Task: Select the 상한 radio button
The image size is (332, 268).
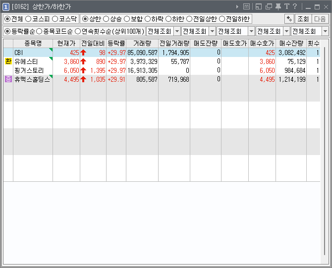Action: (85, 19)
